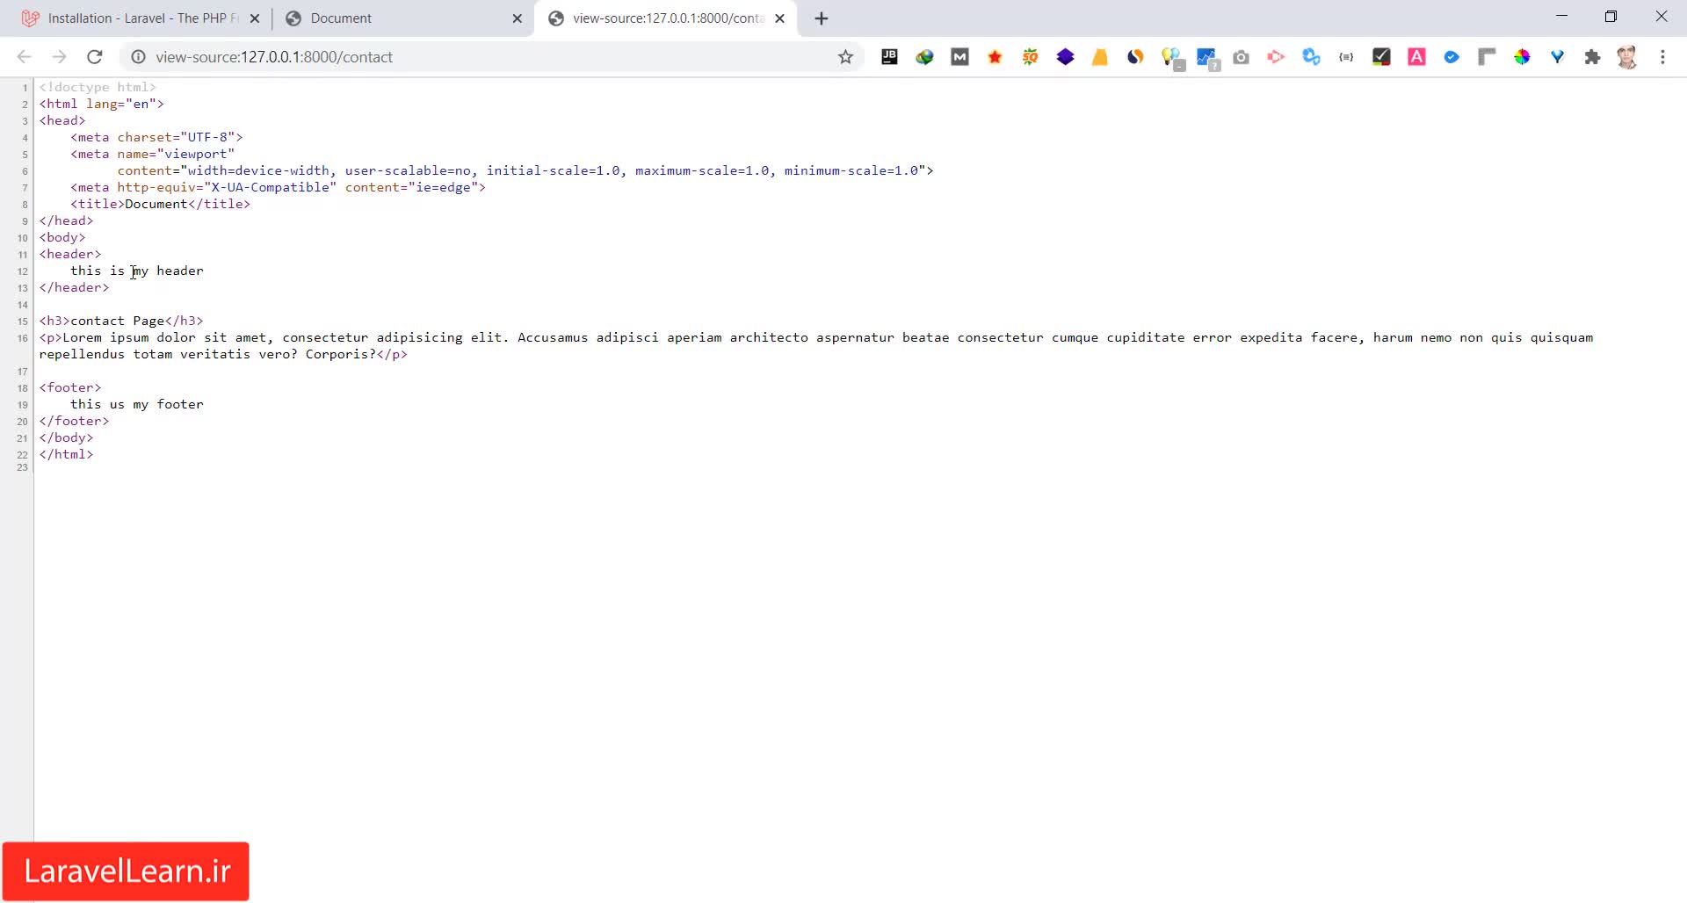Click the camera screenshot extension icon
Viewport: 1687px width, 903px height.
point(1241,57)
